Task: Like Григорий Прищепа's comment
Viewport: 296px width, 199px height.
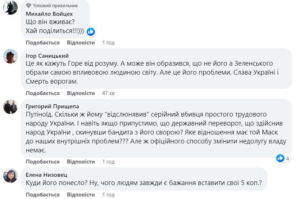Action: coord(43,161)
